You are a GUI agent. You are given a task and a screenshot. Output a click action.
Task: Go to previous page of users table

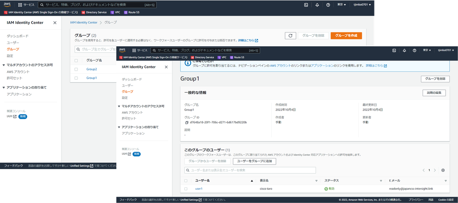(424, 170)
